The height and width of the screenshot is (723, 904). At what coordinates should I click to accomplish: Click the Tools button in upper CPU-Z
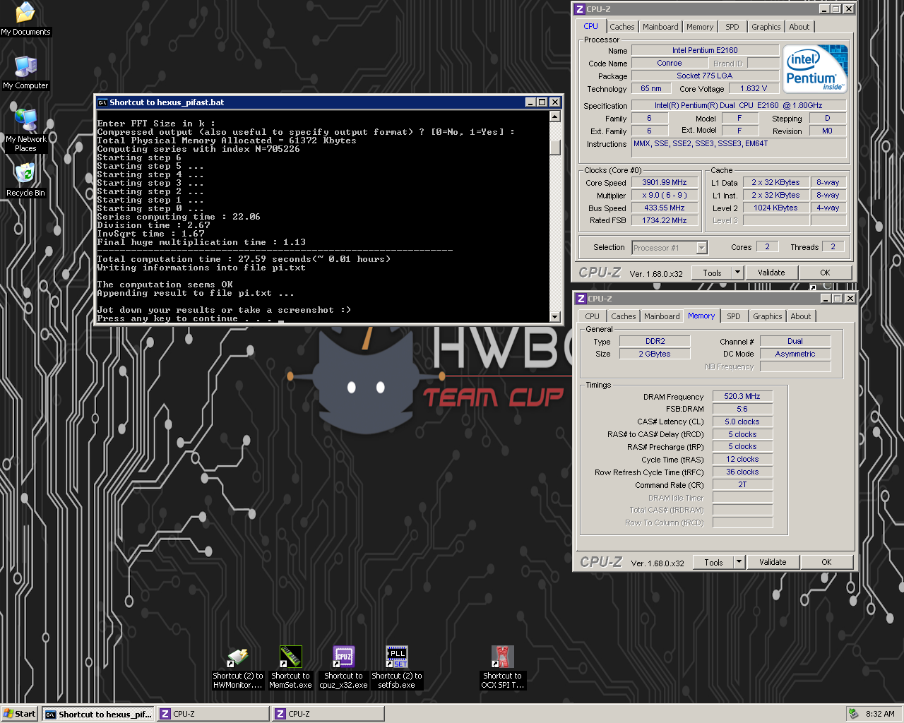click(x=712, y=273)
